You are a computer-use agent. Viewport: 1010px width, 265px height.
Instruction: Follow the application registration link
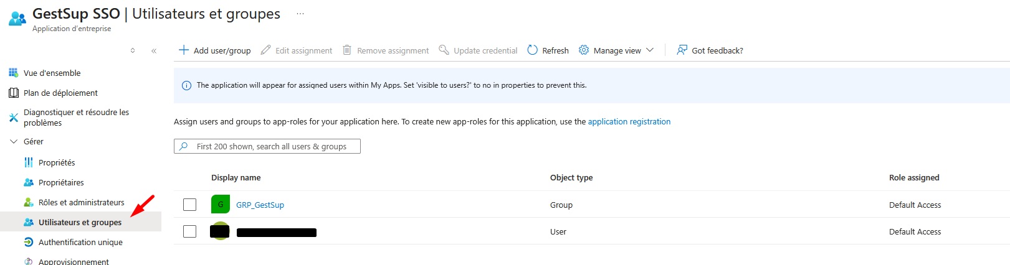pyautogui.click(x=629, y=121)
